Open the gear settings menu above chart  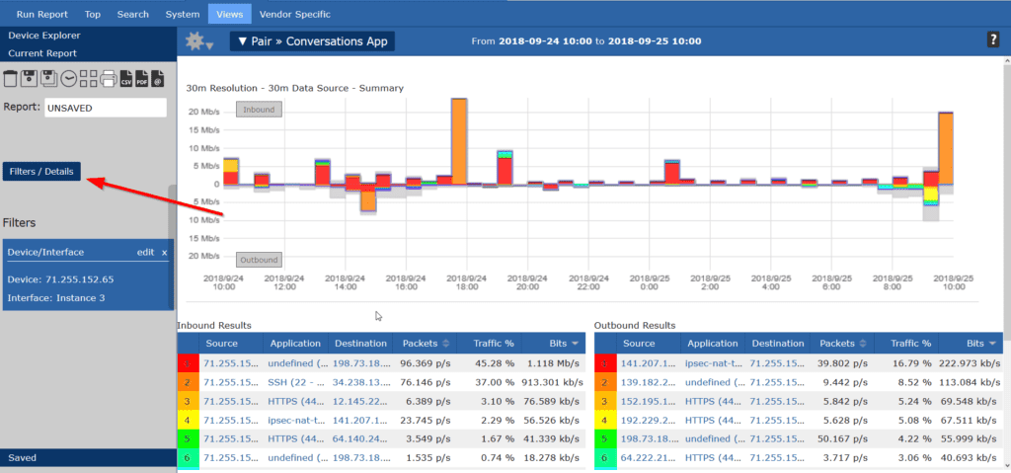click(x=198, y=41)
